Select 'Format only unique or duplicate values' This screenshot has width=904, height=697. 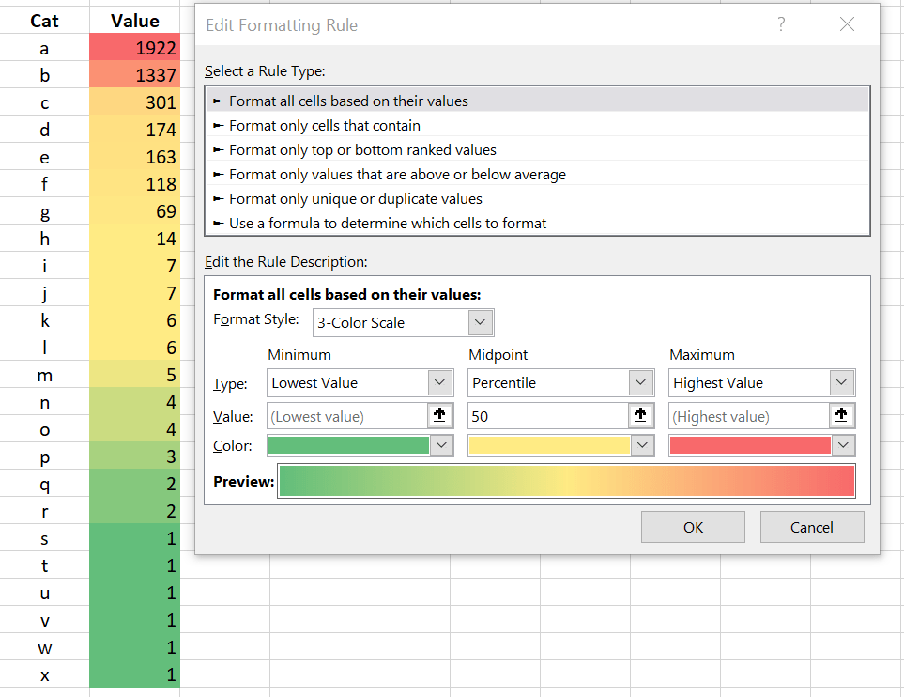355,198
